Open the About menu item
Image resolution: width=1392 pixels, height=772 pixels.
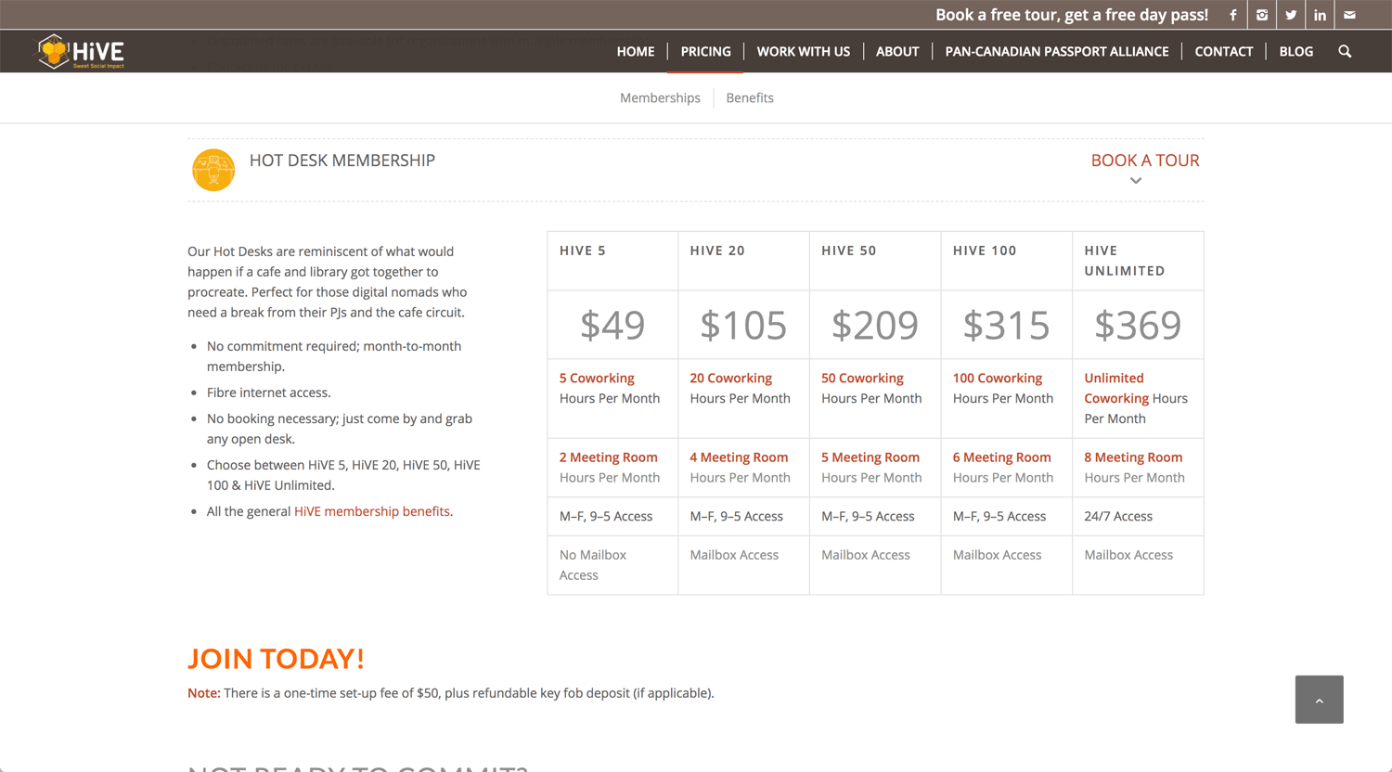coord(897,51)
